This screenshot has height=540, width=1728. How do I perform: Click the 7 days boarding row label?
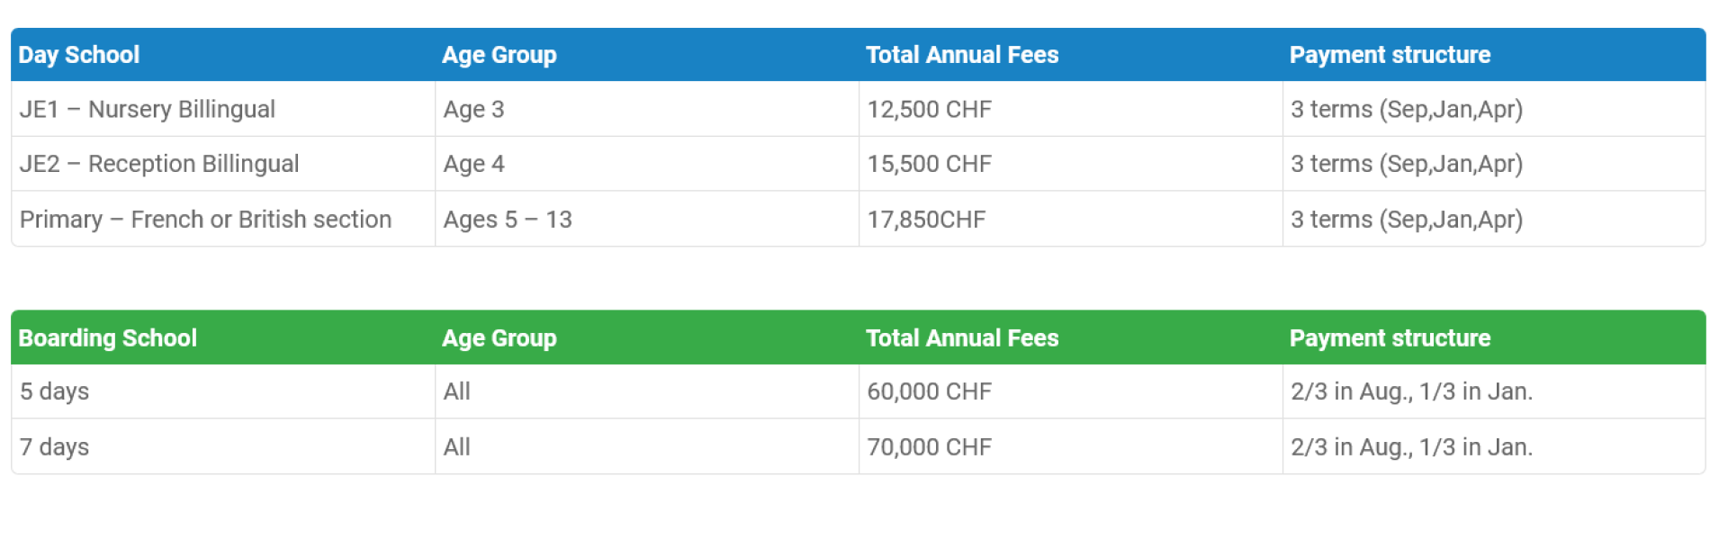click(x=55, y=447)
